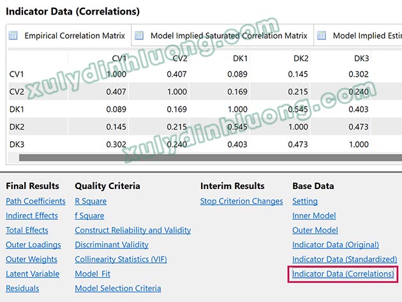The width and height of the screenshot is (402, 302).
Task: Open Stop Criterion Changes link
Action: coord(241,201)
